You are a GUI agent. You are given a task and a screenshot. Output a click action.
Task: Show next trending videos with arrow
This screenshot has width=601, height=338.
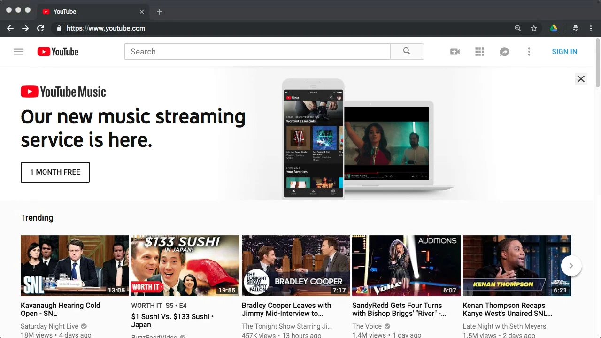(571, 266)
